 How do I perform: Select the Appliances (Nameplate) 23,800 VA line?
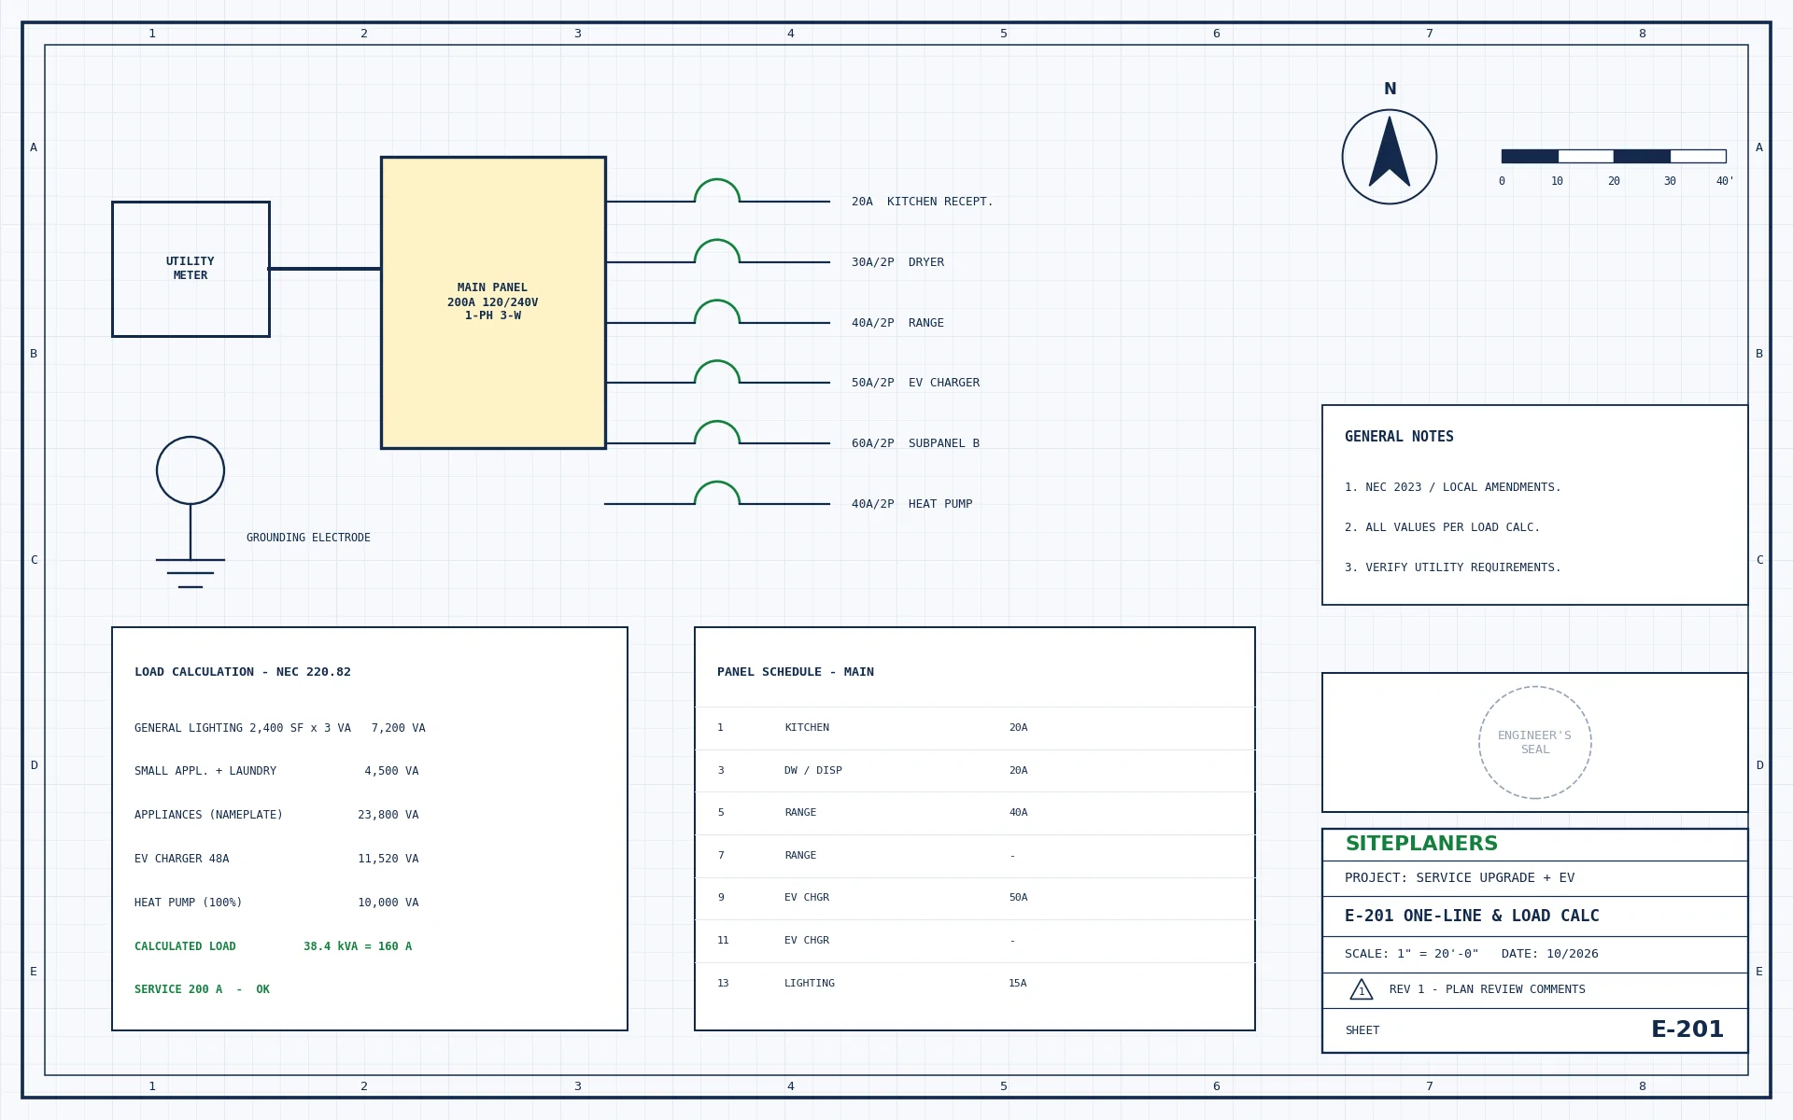pyautogui.click(x=276, y=815)
